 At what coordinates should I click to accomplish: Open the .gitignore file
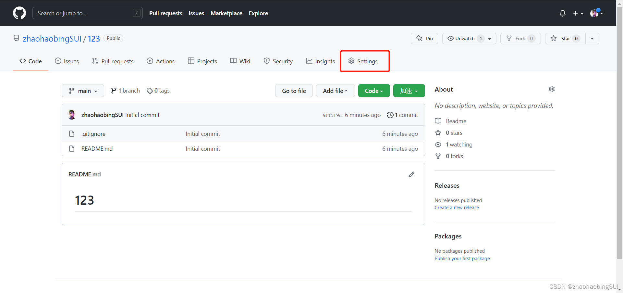(93, 134)
